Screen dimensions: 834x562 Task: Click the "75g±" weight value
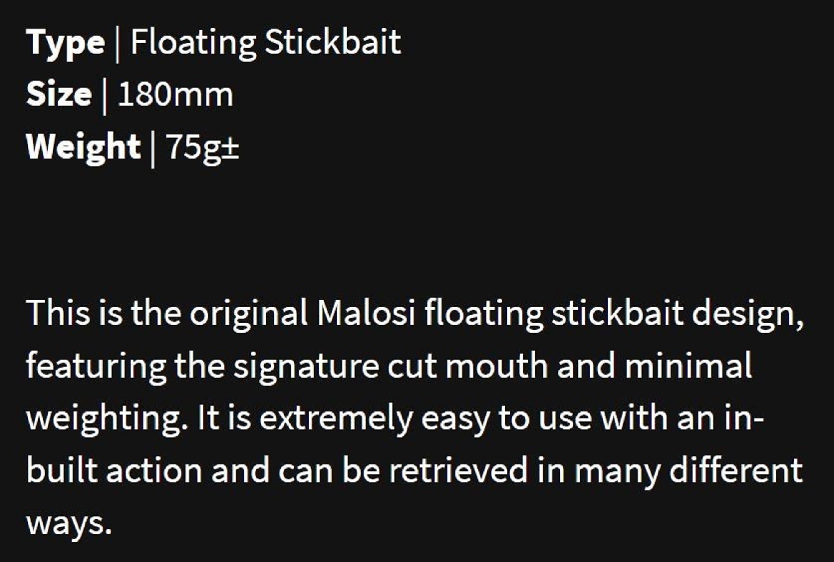203,147
